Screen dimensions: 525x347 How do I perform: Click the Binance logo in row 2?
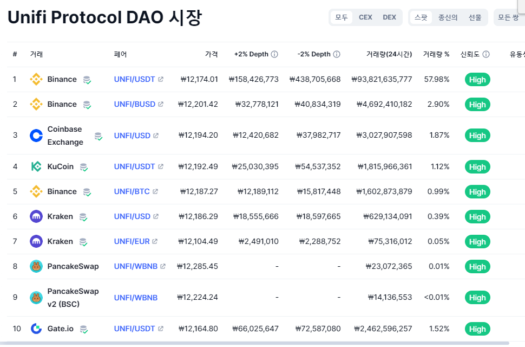point(36,104)
